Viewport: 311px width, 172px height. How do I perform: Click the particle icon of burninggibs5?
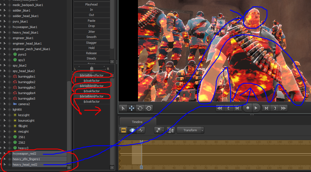[15, 99]
